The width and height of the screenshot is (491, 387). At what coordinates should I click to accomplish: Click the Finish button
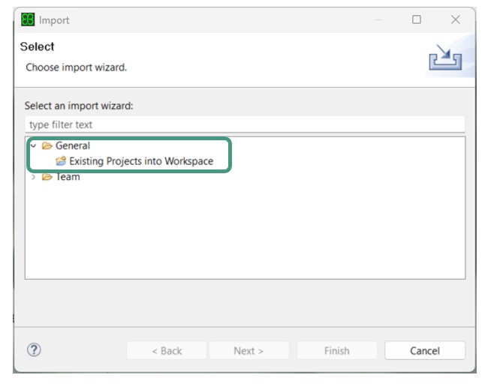336,350
